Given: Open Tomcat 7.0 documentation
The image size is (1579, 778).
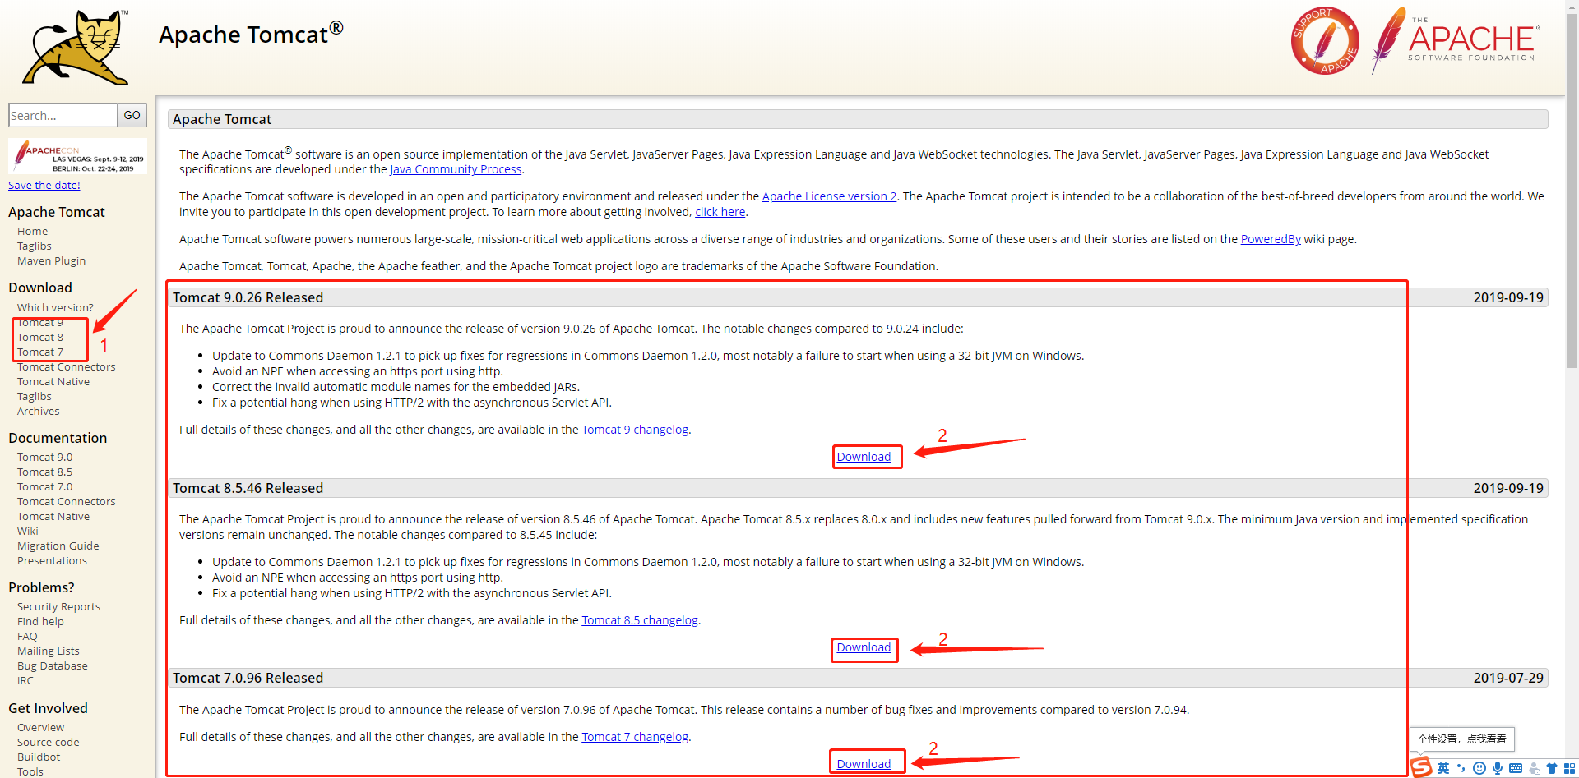Looking at the screenshot, I should (x=45, y=487).
